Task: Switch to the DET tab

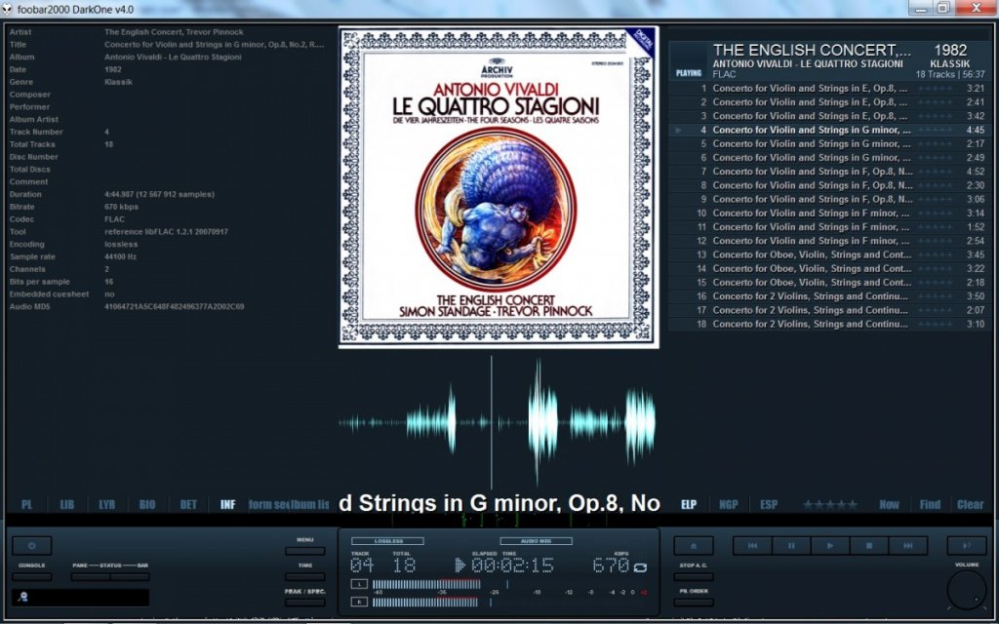Action: click(x=188, y=504)
